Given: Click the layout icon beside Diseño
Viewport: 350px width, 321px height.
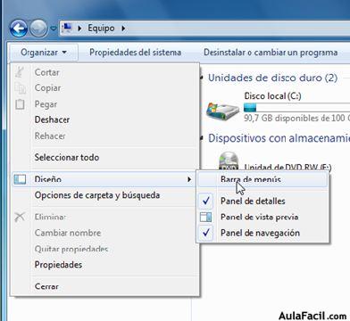Looking at the screenshot, I should (x=20, y=179).
